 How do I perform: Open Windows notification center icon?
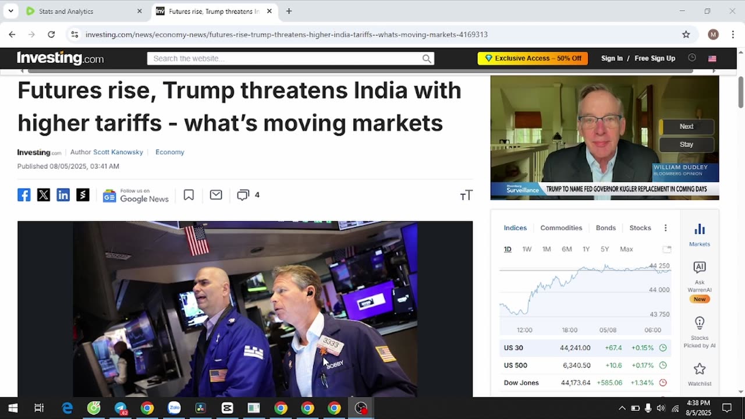[x=727, y=408]
